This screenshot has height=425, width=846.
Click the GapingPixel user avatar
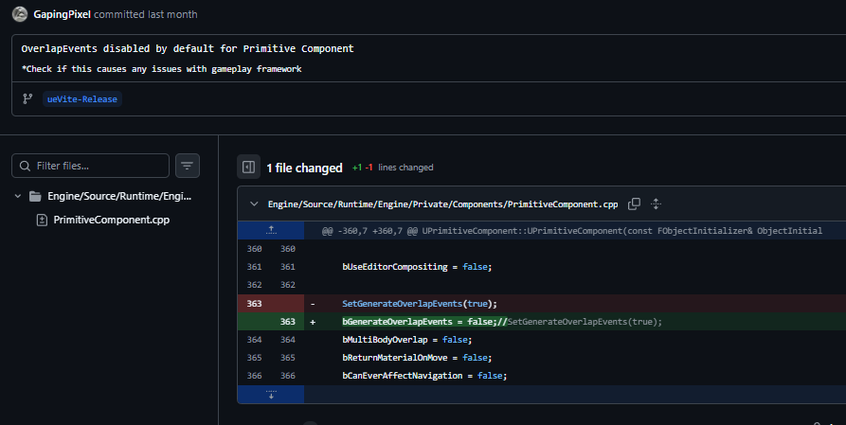20,15
